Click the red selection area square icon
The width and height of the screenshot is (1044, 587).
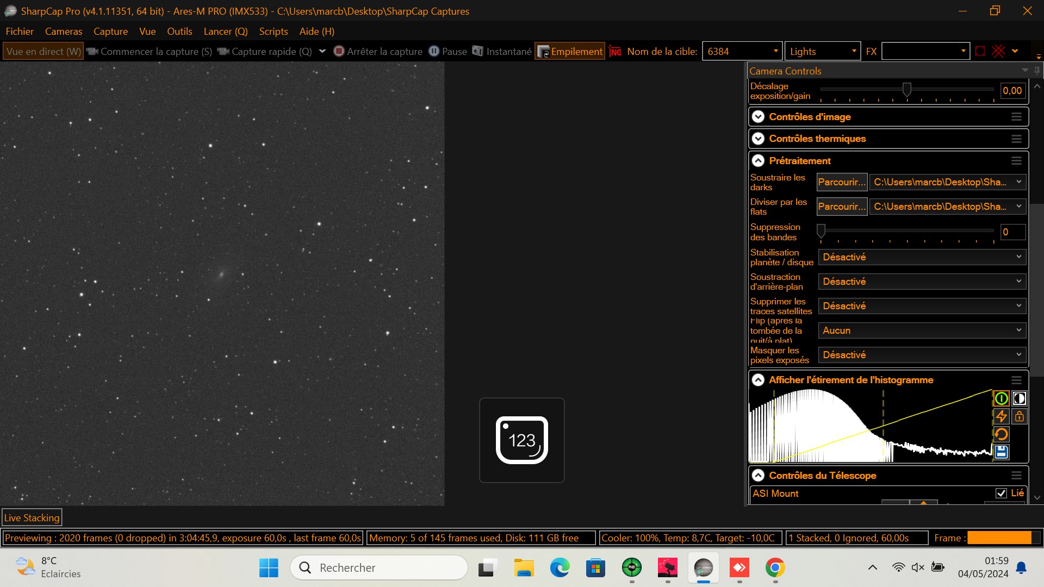coord(980,51)
